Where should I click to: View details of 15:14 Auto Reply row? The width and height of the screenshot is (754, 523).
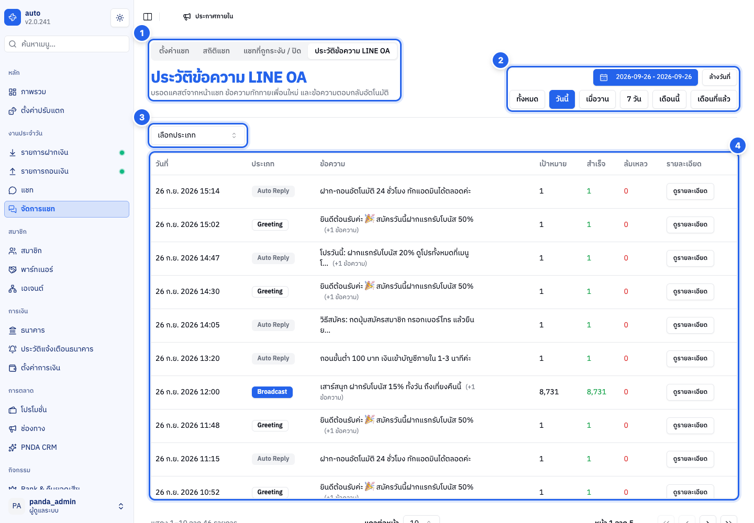point(690,191)
